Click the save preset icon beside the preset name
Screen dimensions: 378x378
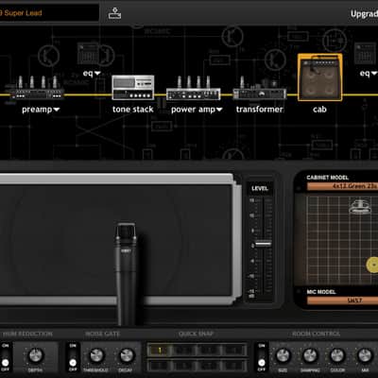(x=114, y=13)
